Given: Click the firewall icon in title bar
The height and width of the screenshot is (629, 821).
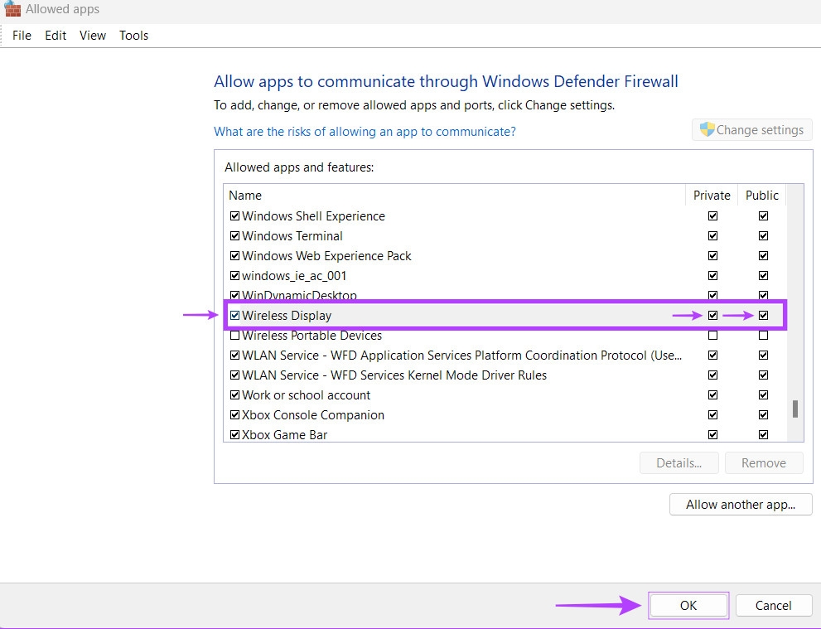Looking at the screenshot, I should tap(12, 9).
